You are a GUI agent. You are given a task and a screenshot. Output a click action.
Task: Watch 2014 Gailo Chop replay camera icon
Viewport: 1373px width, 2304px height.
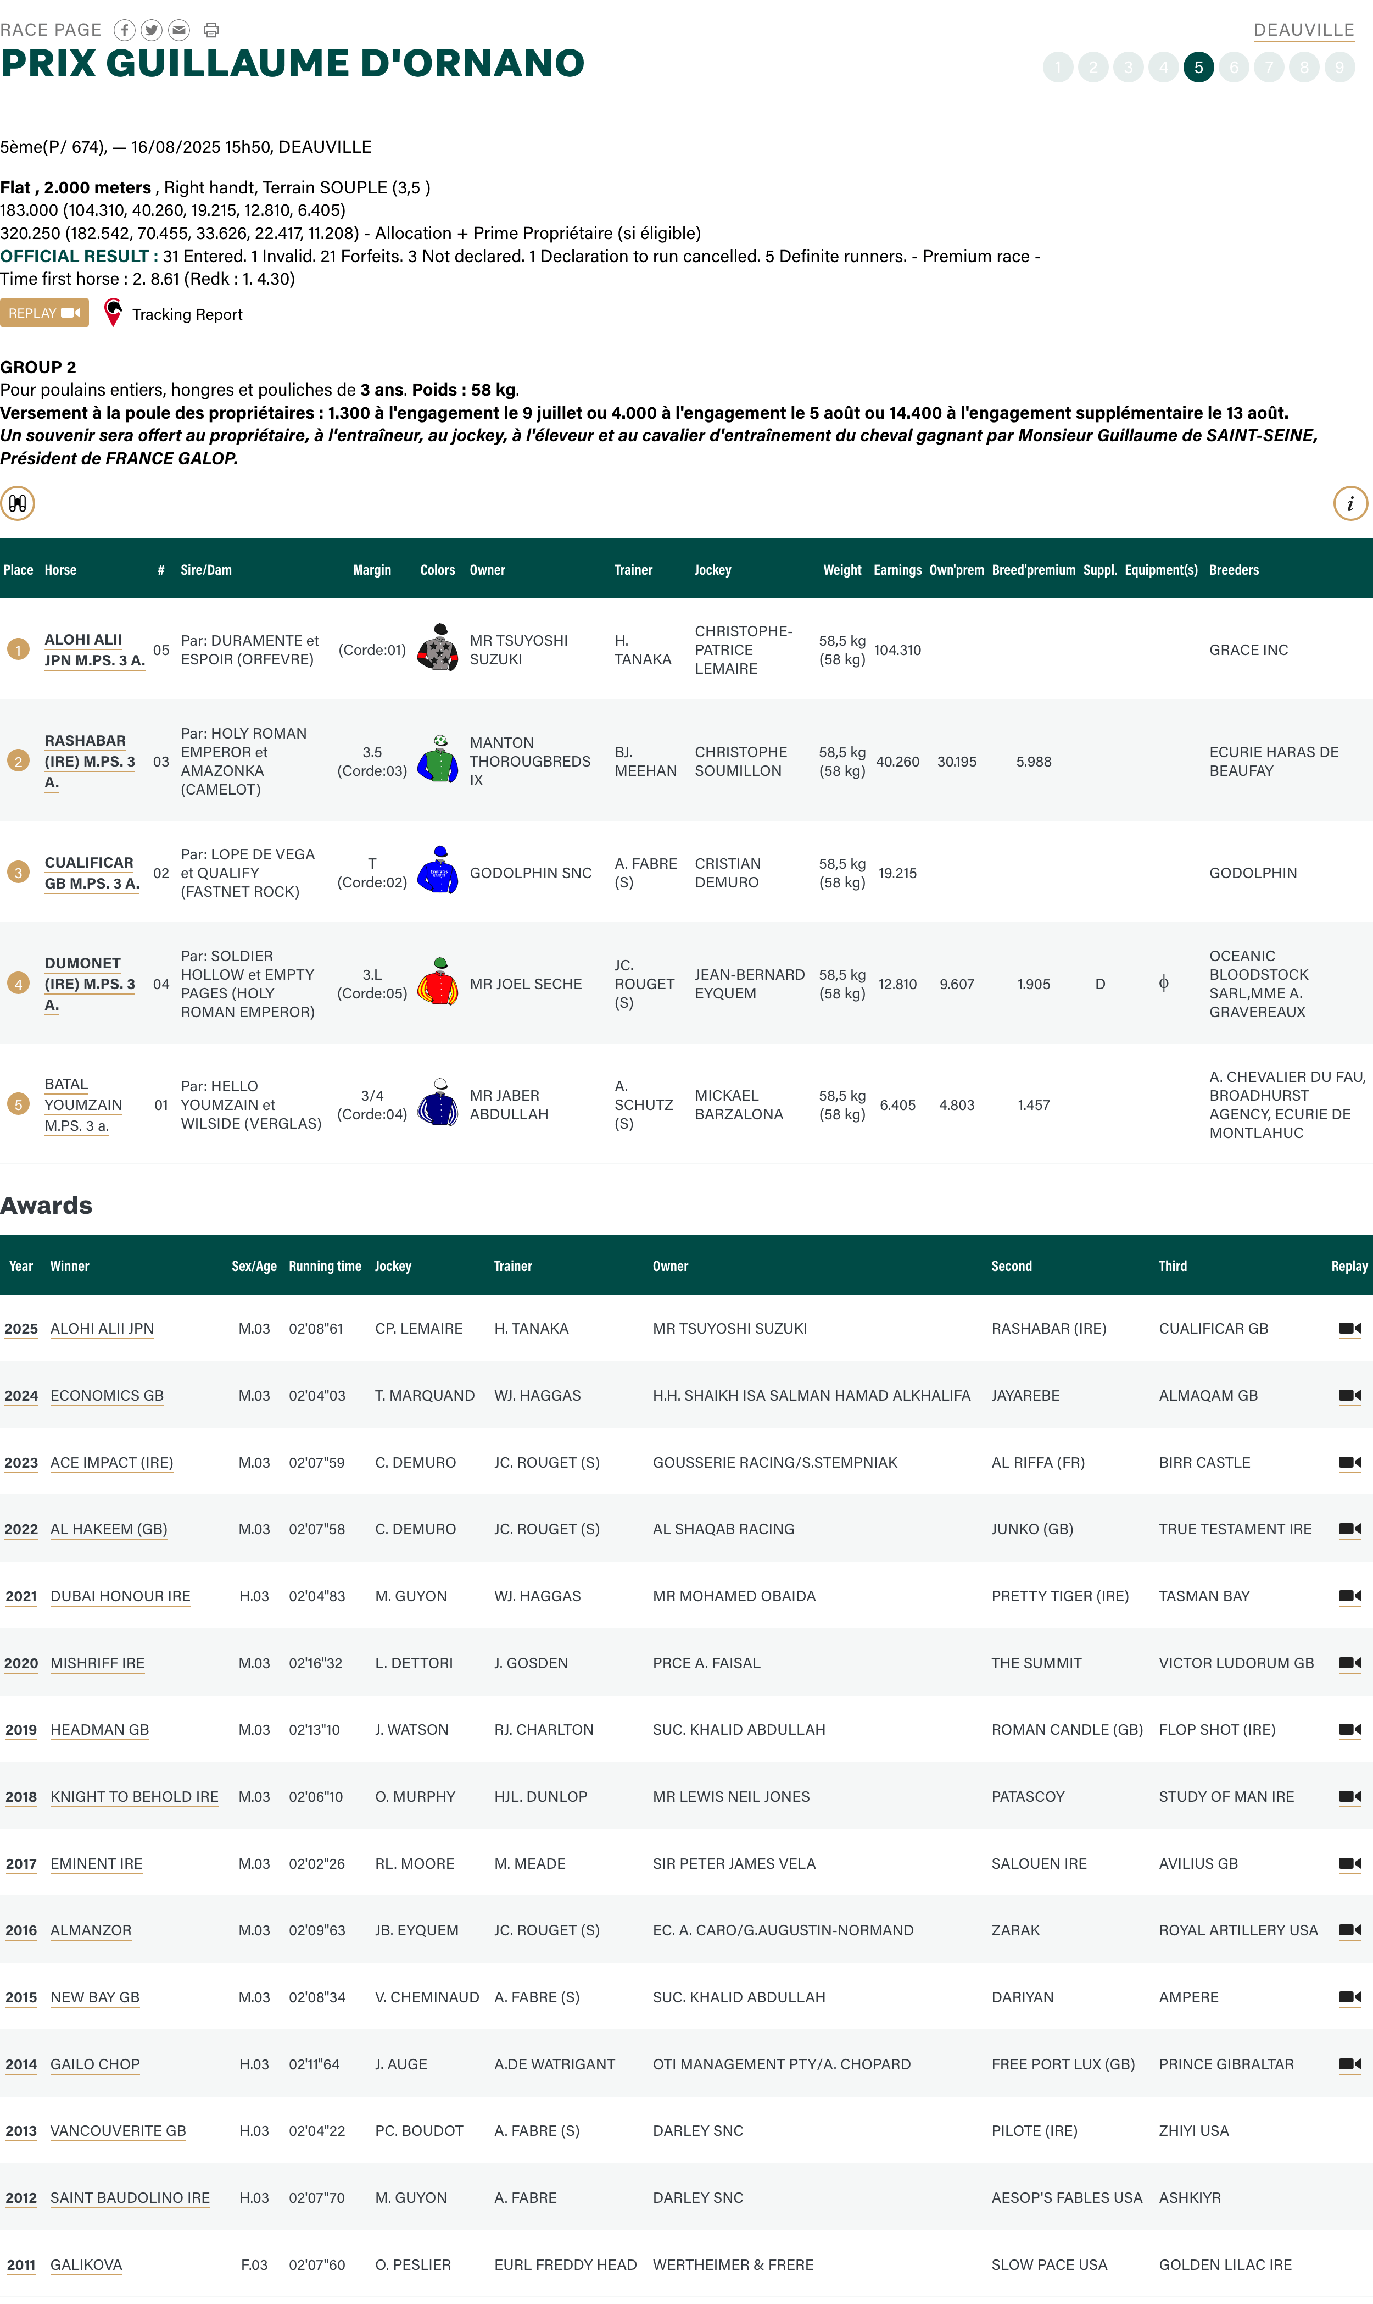1350,2065
